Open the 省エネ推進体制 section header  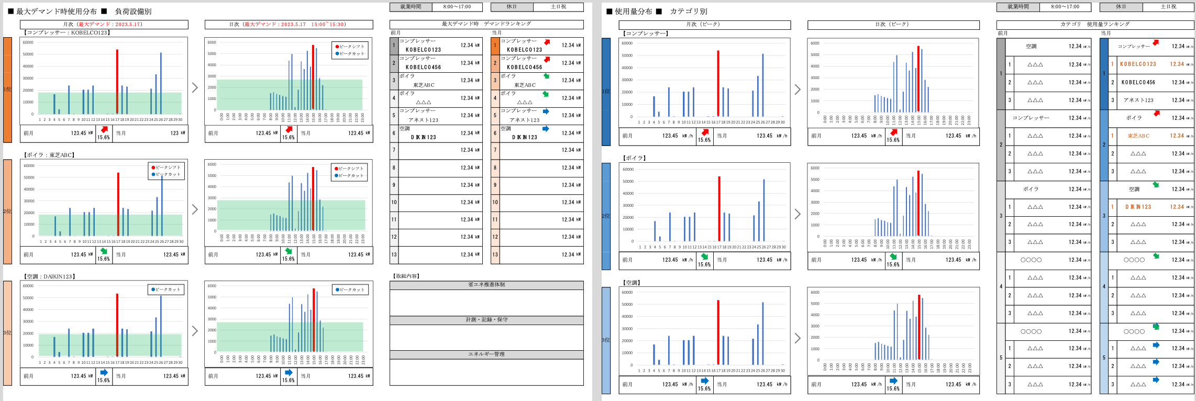coord(486,285)
